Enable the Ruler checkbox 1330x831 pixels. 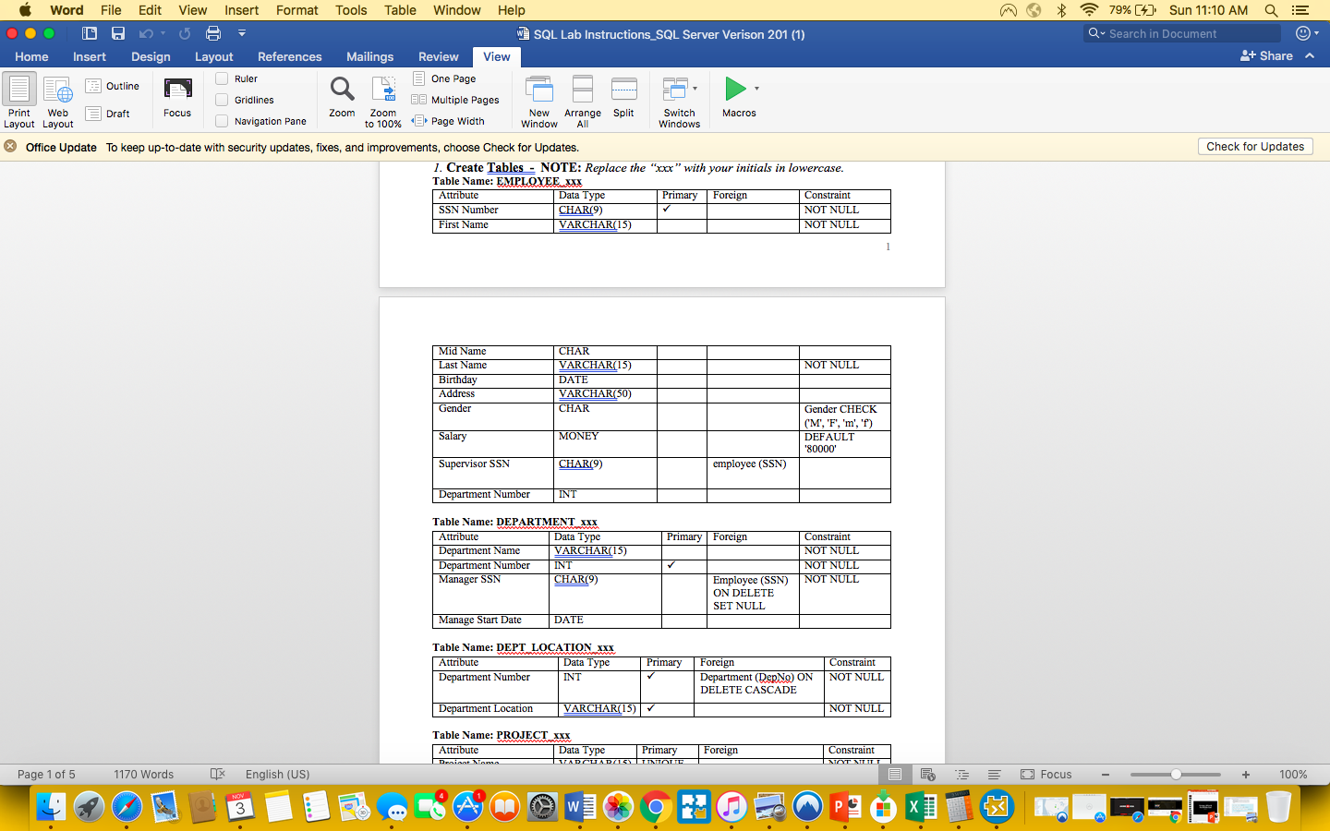click(222, 78)
